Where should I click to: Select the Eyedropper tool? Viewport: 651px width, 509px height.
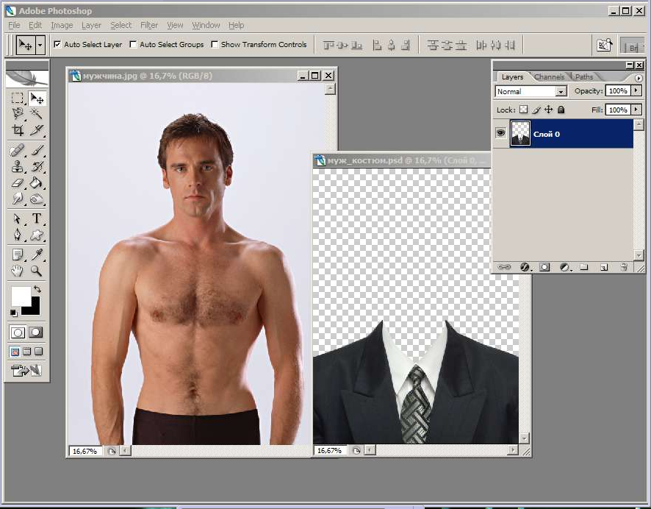pos(37,254)
